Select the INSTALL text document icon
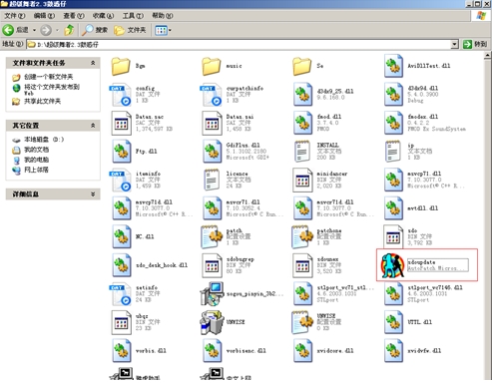Image resolution: width=492 pixels, height=384 pixels. click(x=302, y=152)
